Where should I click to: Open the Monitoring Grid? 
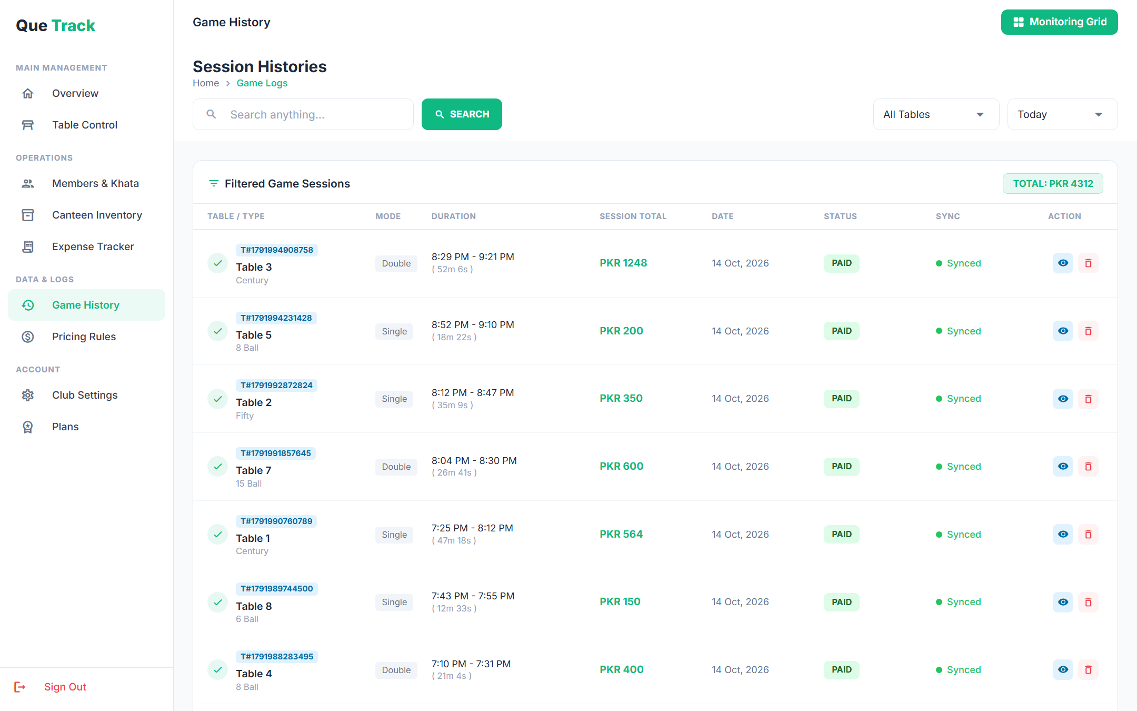[x=1059, y=22]
